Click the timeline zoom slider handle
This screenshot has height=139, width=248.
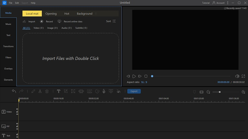pos(220,92)
